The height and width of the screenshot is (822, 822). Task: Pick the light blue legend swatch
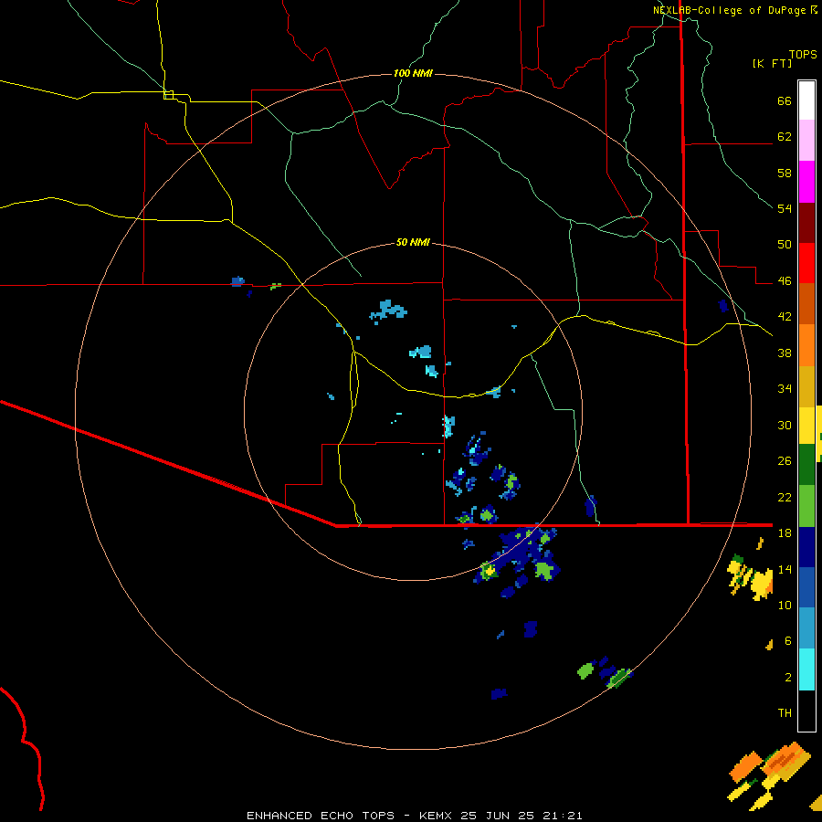806,628
